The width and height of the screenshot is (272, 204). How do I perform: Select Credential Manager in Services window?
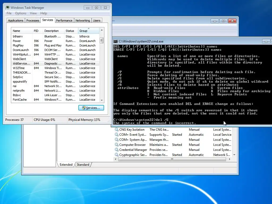pos(173,150)
